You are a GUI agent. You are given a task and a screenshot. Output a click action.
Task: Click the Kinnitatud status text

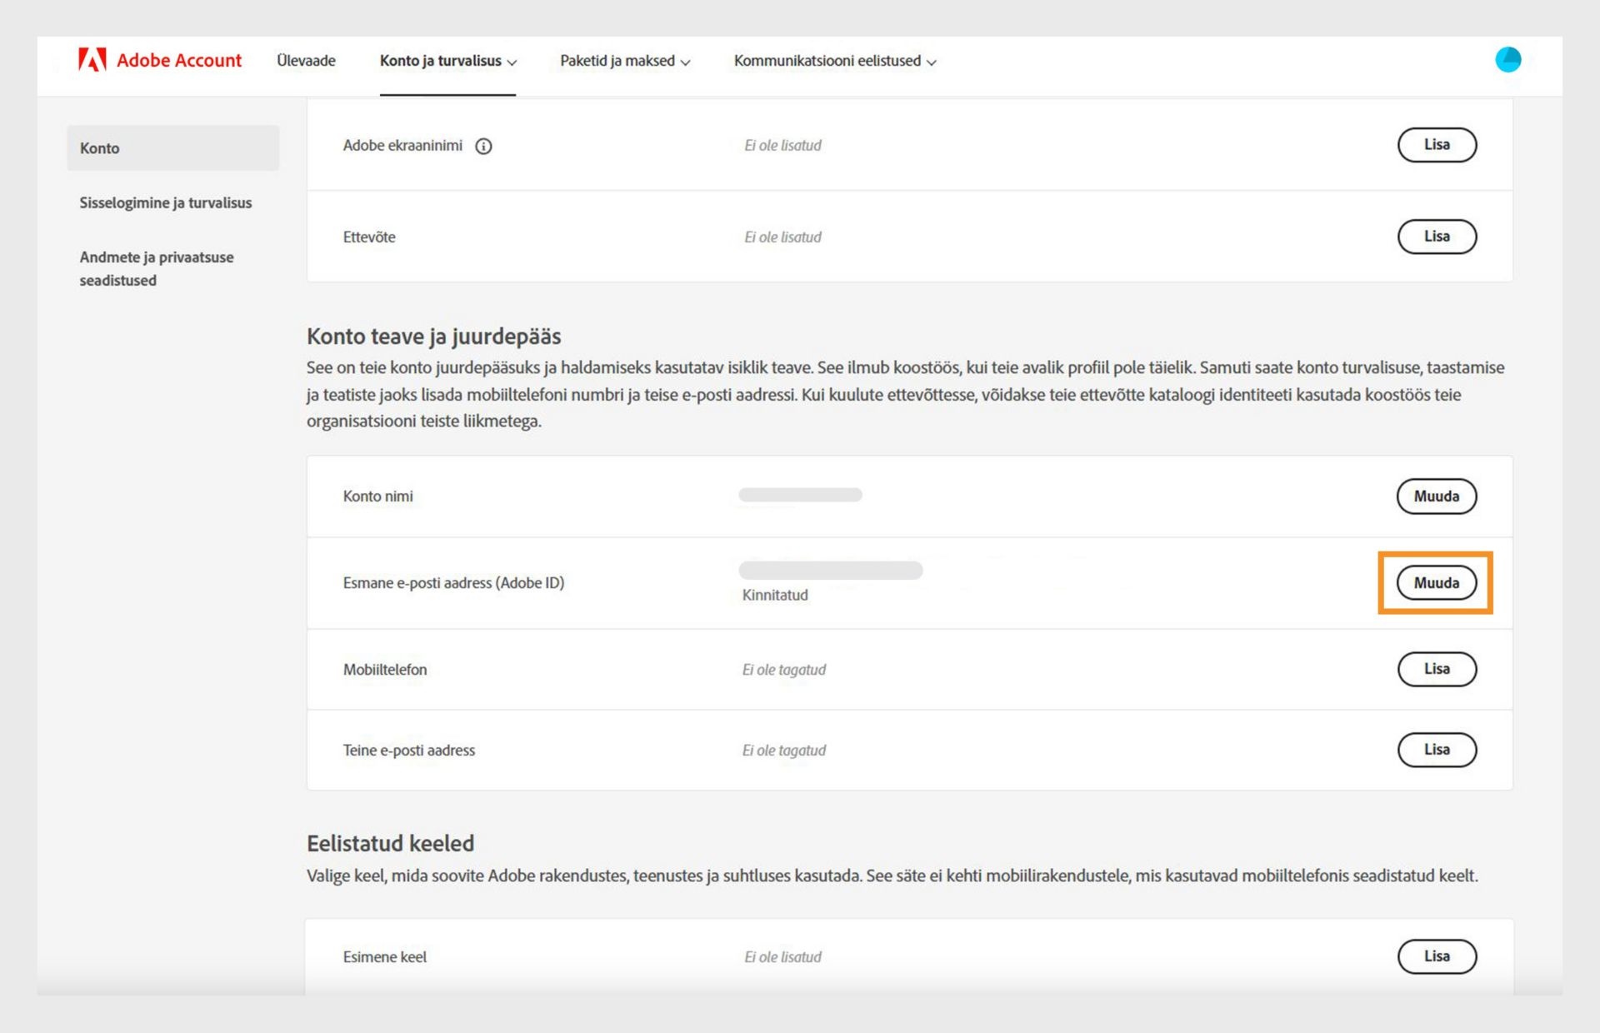(x=775, y=596)
